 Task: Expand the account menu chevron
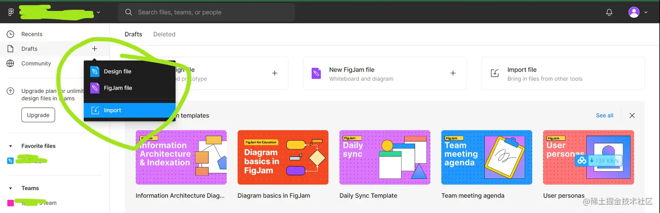pos(646,13)
